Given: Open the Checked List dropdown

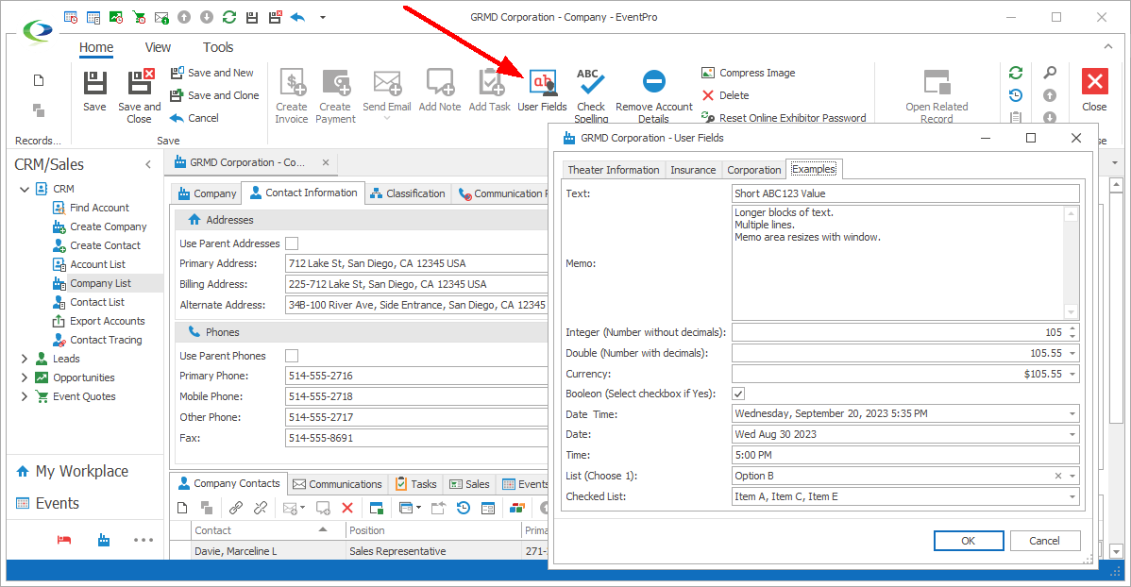Looking at the screenshot, I should tap(1072, 496).
